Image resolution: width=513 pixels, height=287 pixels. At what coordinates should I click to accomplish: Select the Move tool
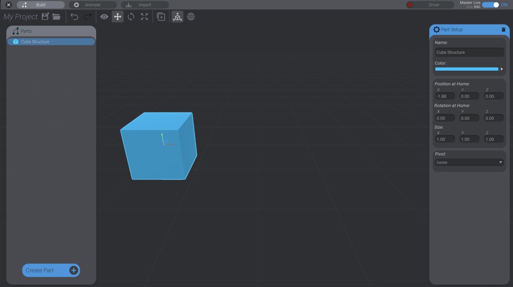pos(117,16)
